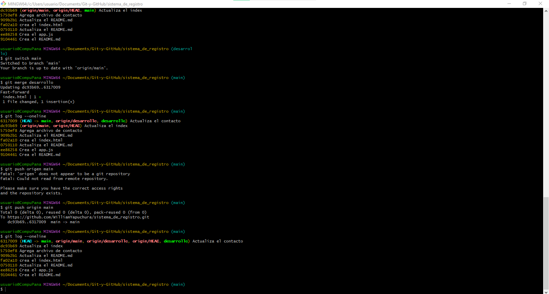Restore down the MINGW64 terminal window

(x=525, y=4)
